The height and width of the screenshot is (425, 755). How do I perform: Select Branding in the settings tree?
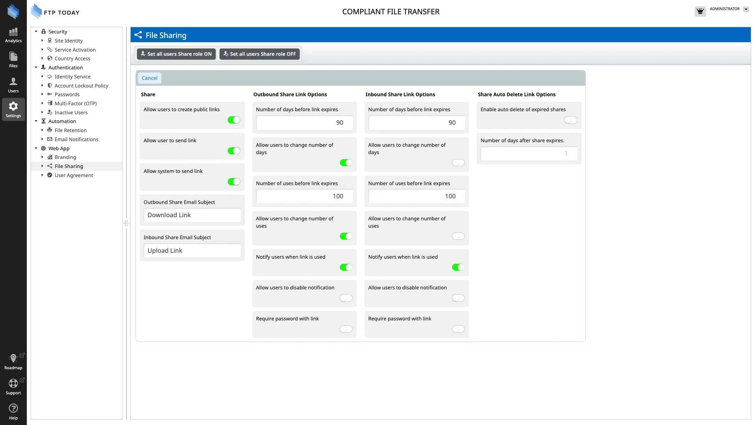click(65, 157)
